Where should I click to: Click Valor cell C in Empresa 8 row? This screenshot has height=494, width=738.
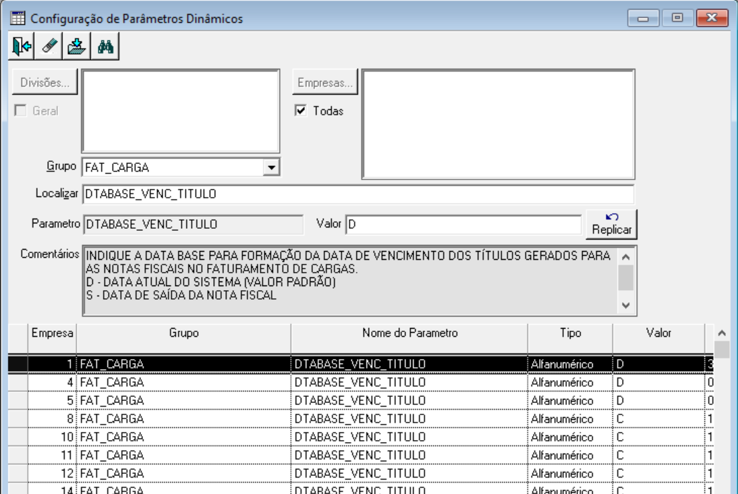[658, 419]
